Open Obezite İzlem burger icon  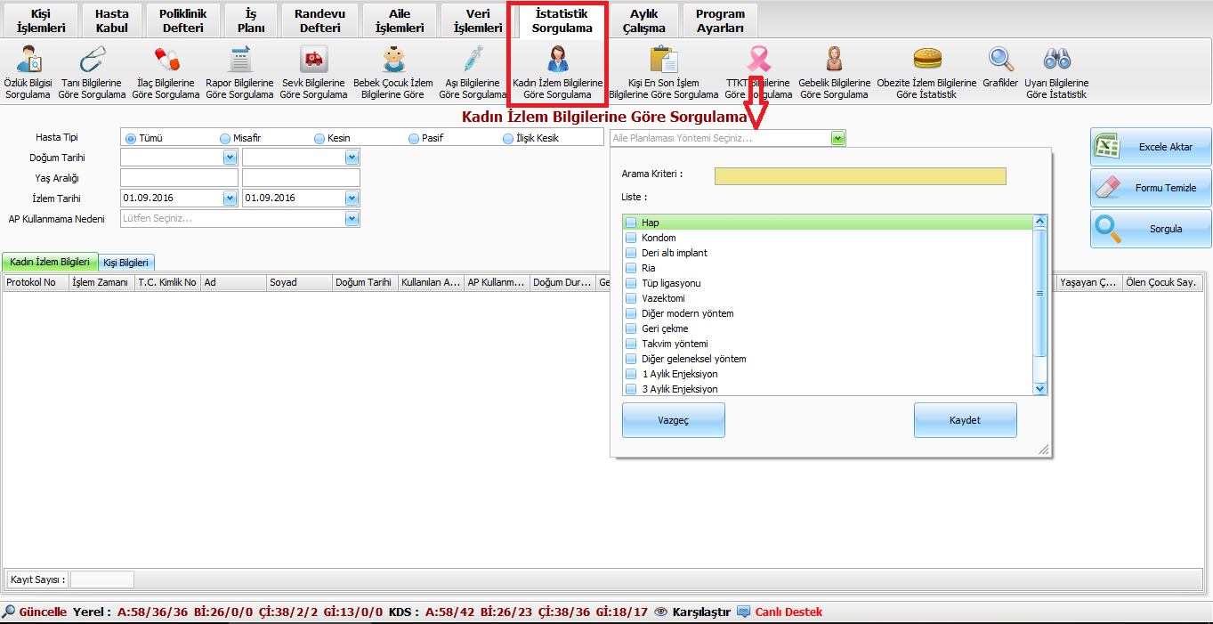[926, 61]
